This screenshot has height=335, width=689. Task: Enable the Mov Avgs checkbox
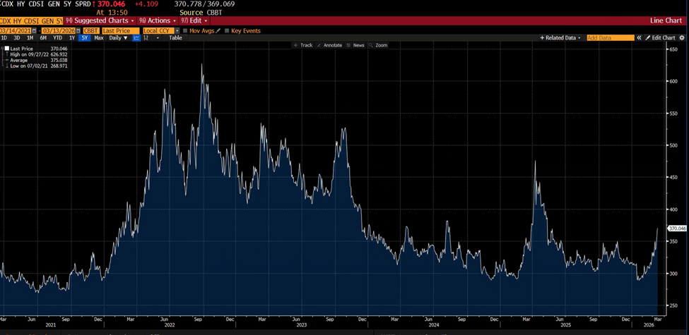point(185,31)
